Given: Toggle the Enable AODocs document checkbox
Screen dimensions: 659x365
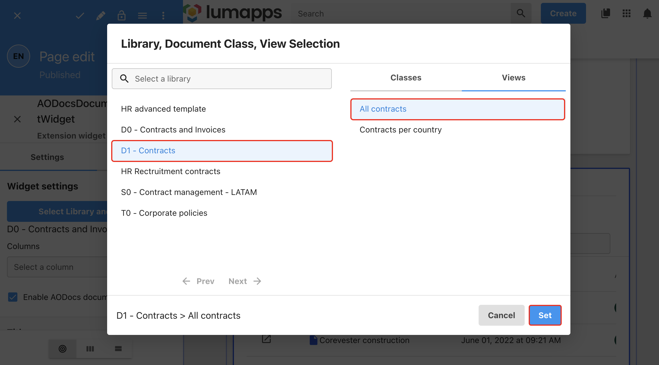Looking at the screenshot, I should coord(13,297).
